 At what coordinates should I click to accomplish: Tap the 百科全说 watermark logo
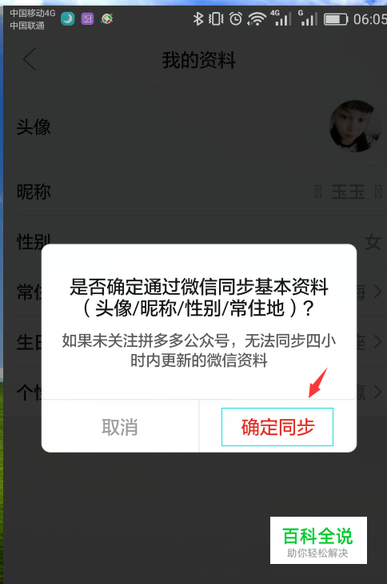point(318,540)
